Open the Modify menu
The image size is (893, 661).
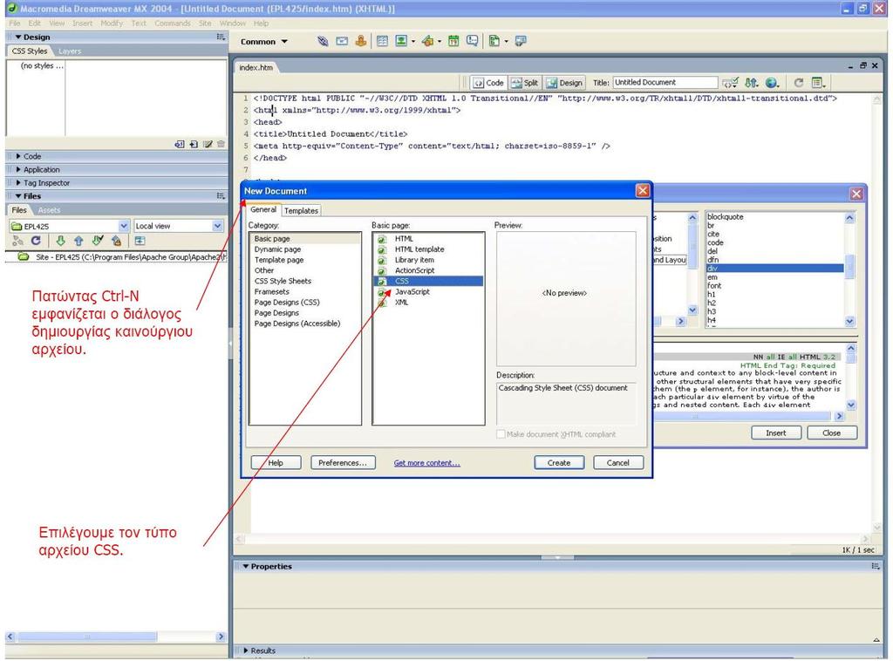pyautogui.click(x=112, y=24)
